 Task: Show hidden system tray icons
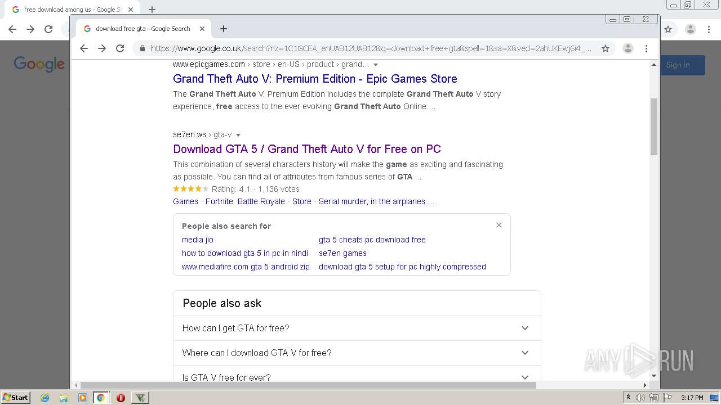628,398
